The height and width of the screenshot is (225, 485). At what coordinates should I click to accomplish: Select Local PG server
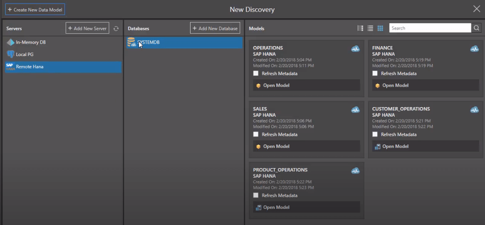(x=63, y=54)
